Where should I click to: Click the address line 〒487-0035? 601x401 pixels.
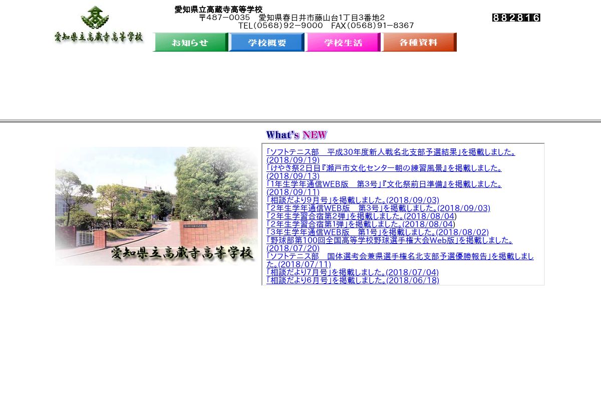click(292, 18)
